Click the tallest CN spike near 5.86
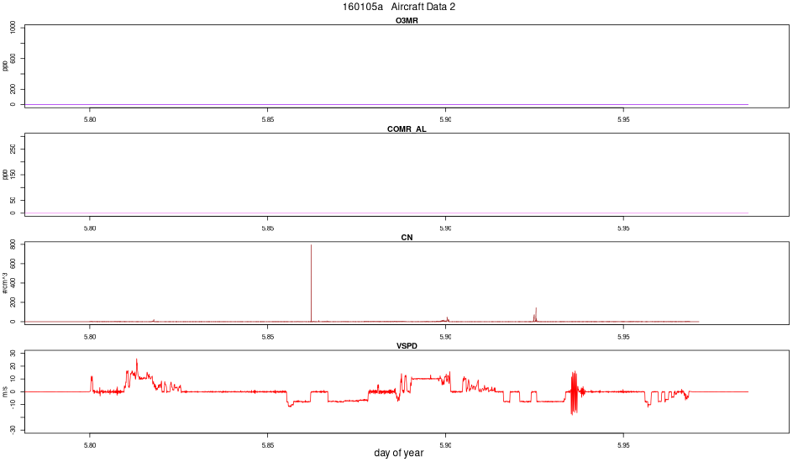The width and height of the screenshot is (798, 462). coord(311,283)
